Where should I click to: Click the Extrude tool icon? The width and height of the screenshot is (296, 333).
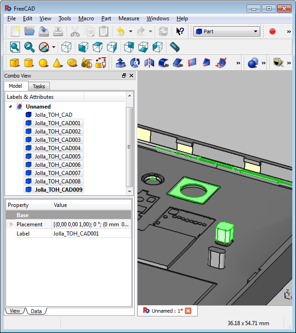pos(121,63)
